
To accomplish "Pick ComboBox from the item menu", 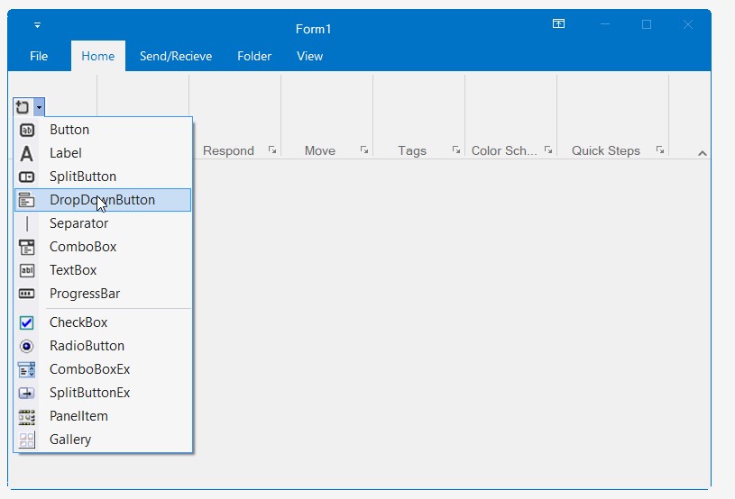I will [103, 247].
